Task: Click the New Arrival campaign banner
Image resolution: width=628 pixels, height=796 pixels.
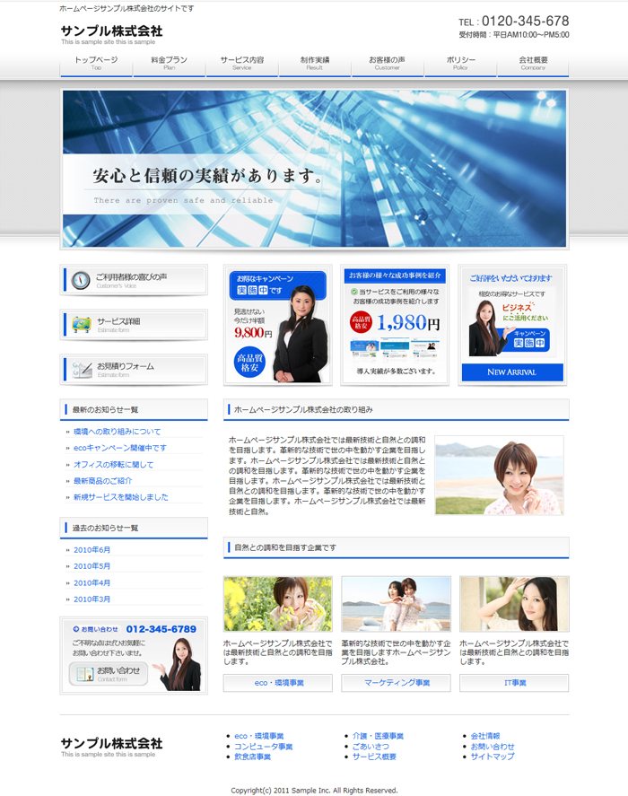Action: point(513,325)
